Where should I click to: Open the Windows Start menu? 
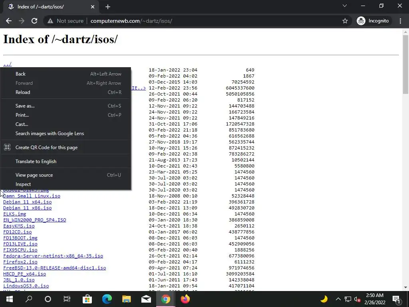(10, 299)
